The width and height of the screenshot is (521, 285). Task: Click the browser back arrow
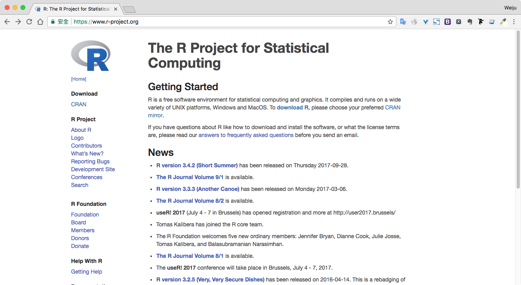point(7,22)
